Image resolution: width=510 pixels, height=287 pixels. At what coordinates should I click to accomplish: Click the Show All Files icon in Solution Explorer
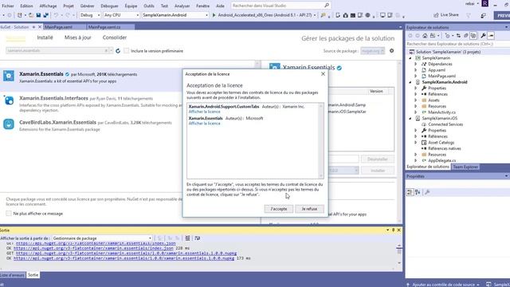473,35
